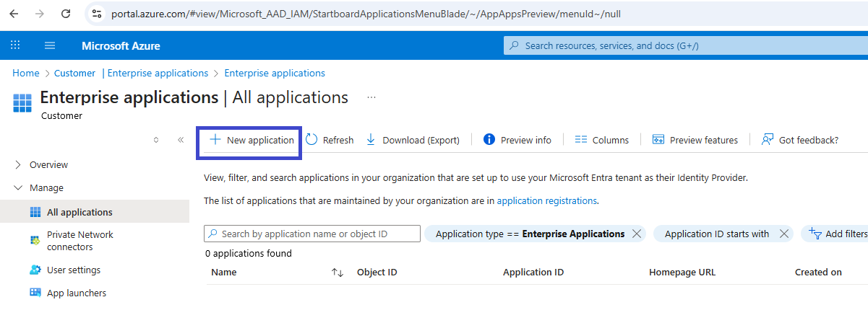Click the Search resources, services, and docs box

coord(686,45)
